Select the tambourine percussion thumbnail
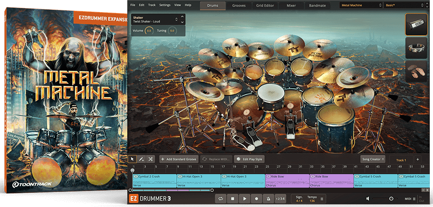Viewport: 433px width, 207px height. pos(416,48)
